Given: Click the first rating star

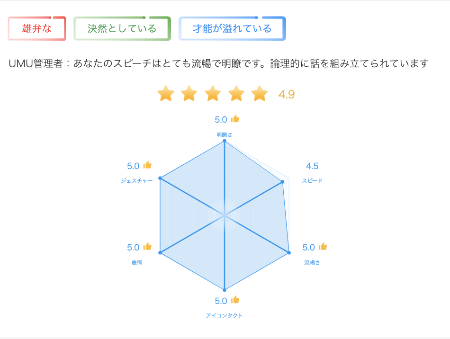Looking at the screenshot, I should (166, 93).
